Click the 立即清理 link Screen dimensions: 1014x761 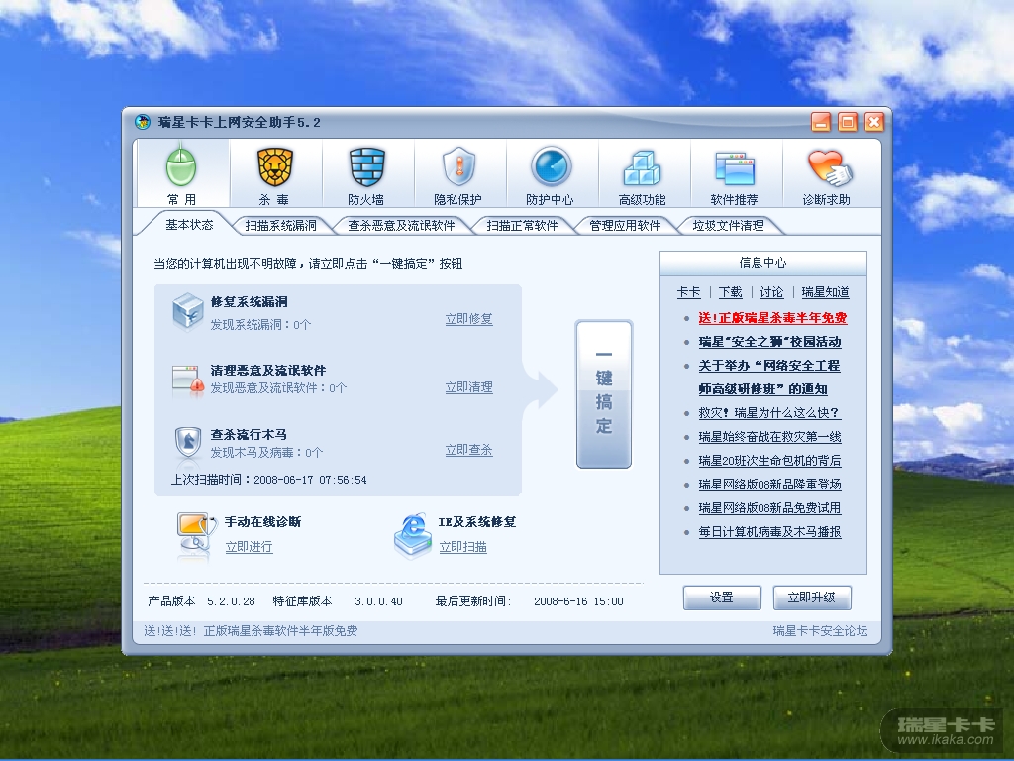click(468, 387)
